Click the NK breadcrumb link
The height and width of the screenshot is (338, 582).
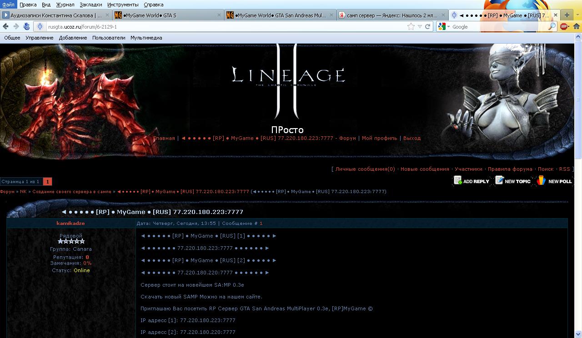click(x=23, y=192)
